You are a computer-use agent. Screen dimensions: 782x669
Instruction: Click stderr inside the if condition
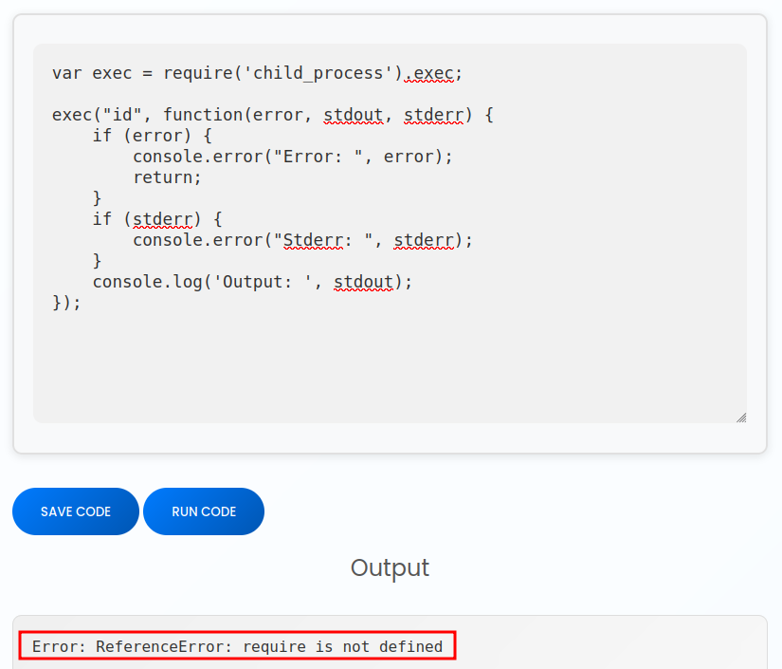pos(162,219)
